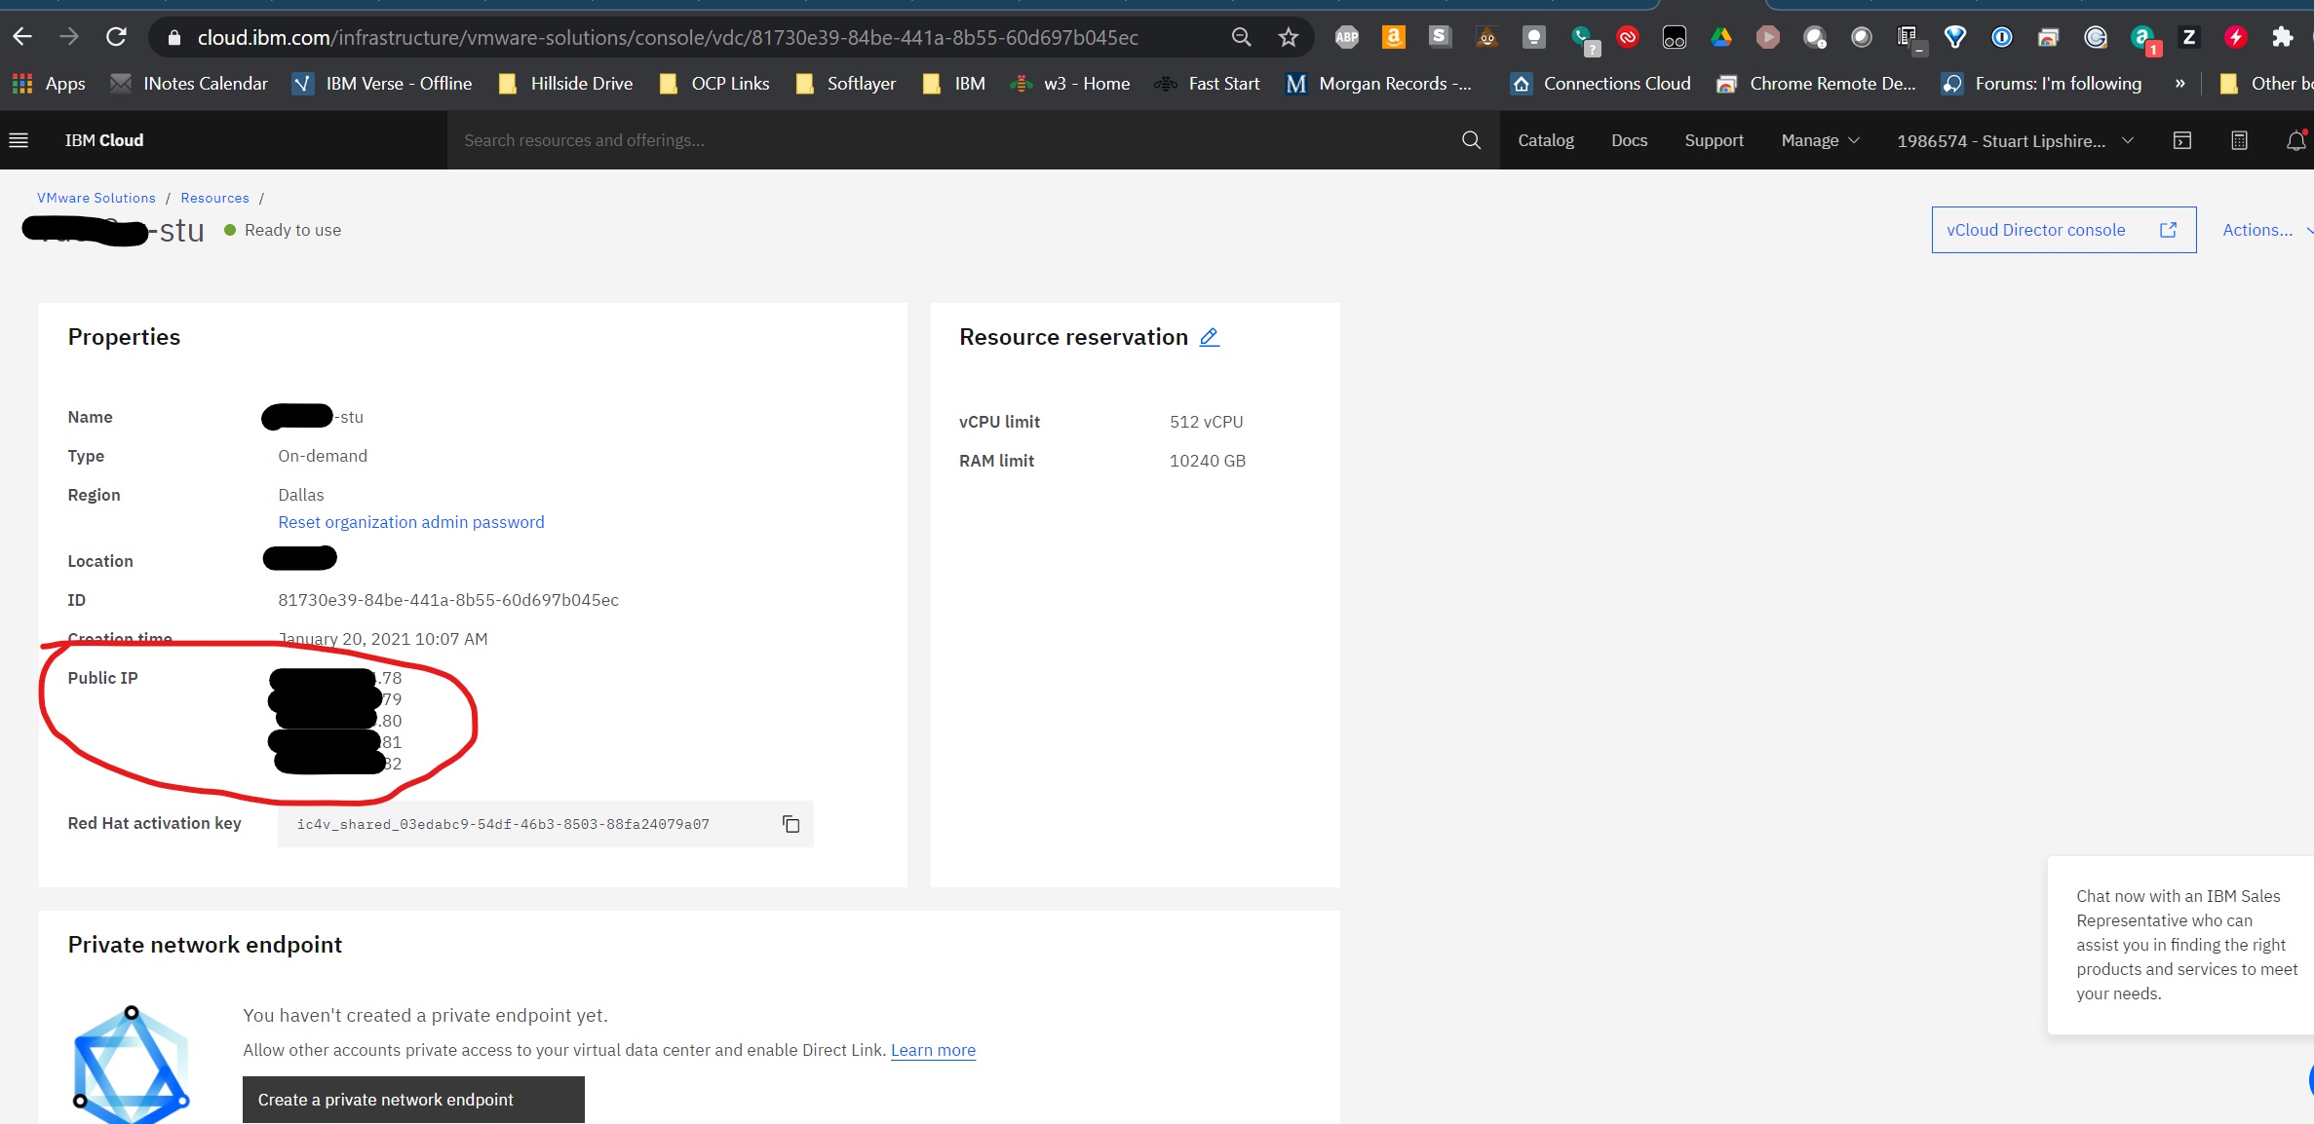
Task: Copy the Red Hat activation key
Action: [791, 824]
